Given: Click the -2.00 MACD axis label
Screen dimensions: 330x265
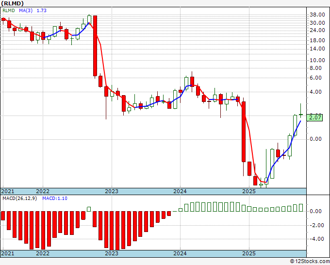Looking at the screenshot, I should pyautogui.click(x=316, y=225).
